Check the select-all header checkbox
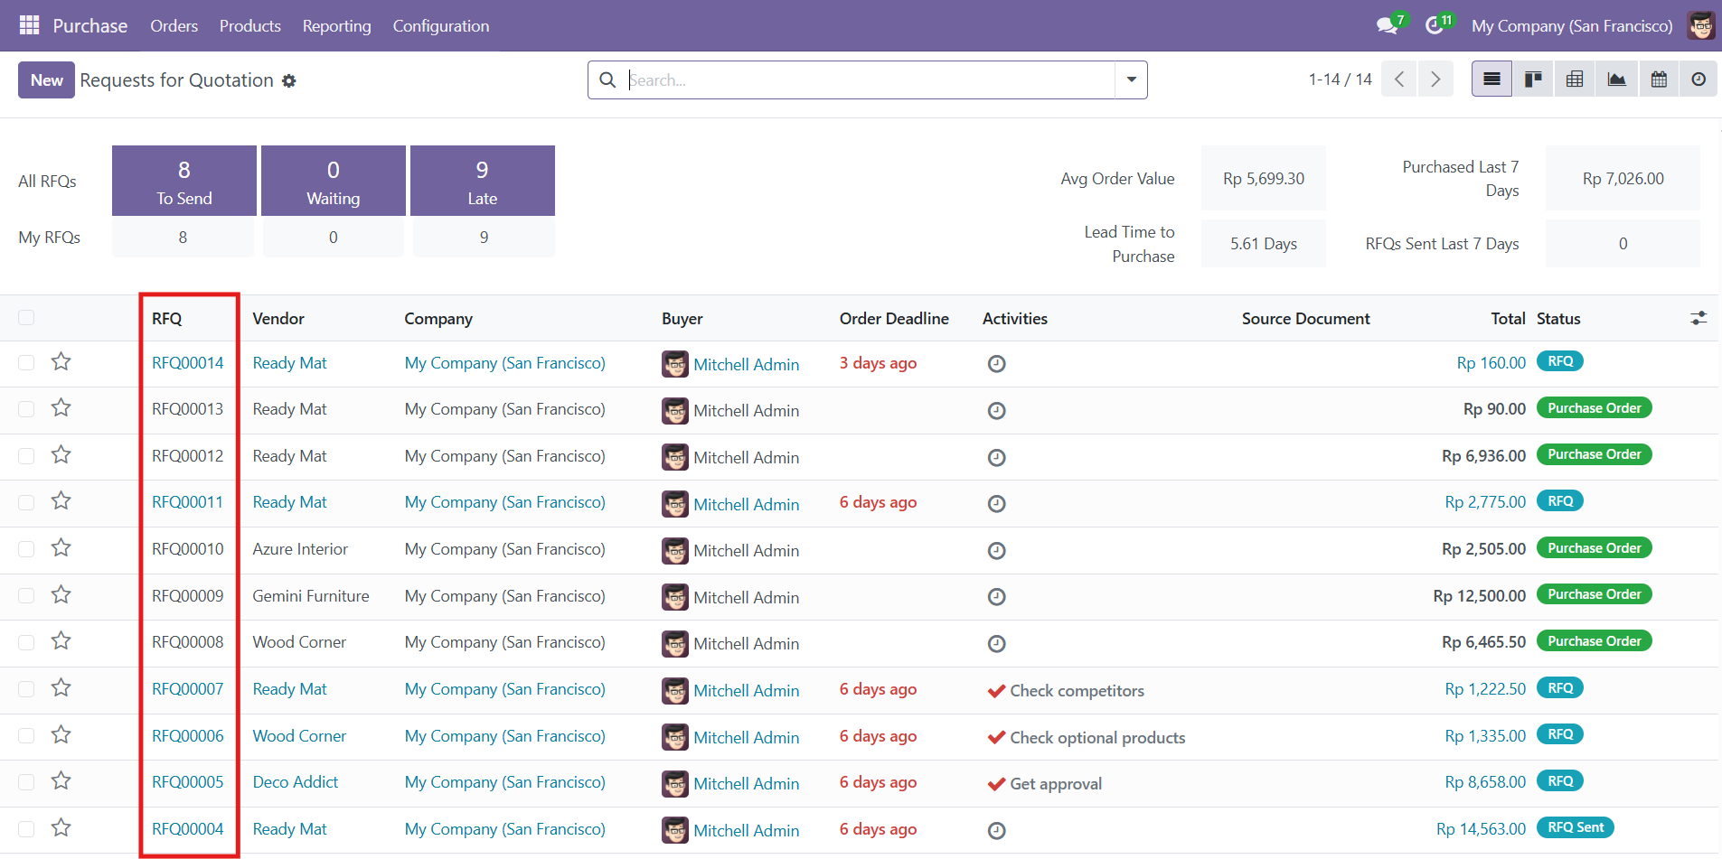Viewport: 1722px width, 859px height. 26,318
